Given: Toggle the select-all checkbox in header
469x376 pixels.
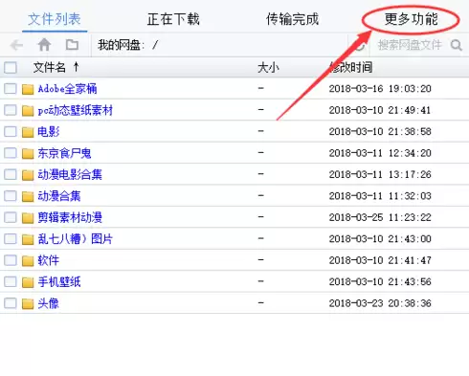Looking at the screenshot, I should 11,68.
